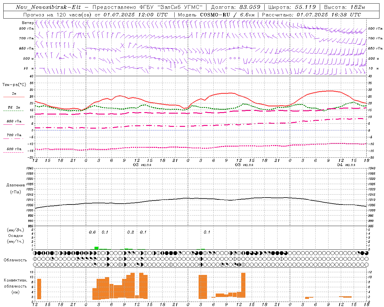
Task: Click the Высота: 182м field
Action: click(x=344, y=7)
